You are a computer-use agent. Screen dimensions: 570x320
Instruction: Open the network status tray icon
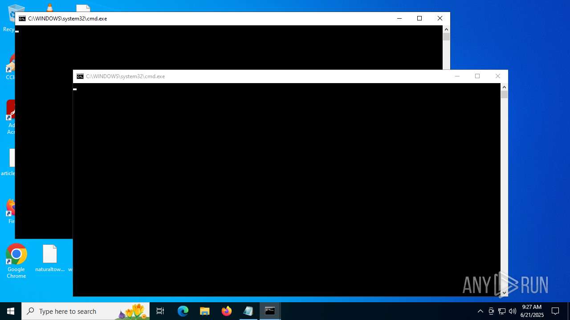pos(502,311)
